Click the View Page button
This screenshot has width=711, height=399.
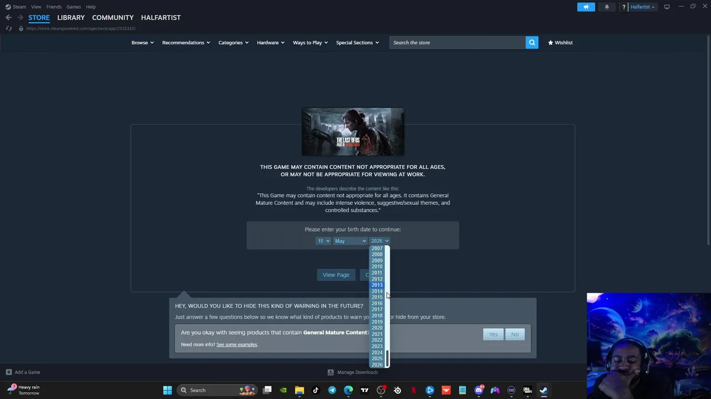[x=336, y=275]
